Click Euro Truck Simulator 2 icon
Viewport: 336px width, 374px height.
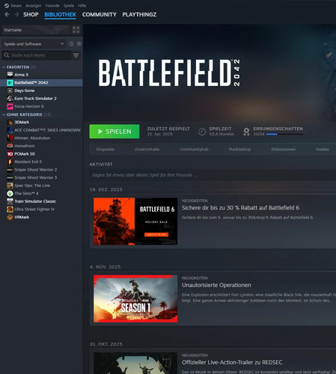click(10, 99)
